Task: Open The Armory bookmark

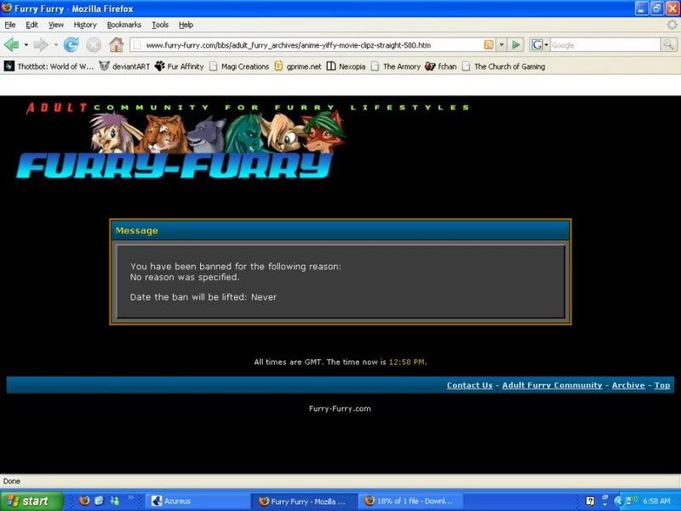Action: click(396, 66)
